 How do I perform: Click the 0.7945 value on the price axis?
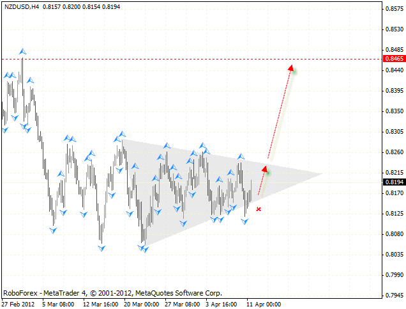[x=393, y=296]
